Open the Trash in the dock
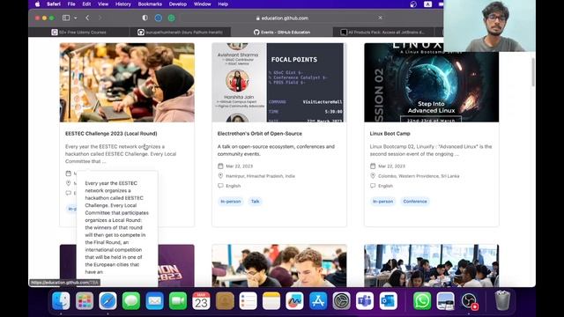Image resolution: width=564 pixels, height=317 pixels. 502,301
